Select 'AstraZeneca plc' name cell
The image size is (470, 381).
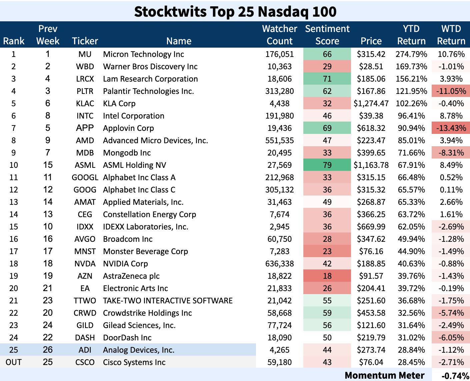[x=131, y=276]
